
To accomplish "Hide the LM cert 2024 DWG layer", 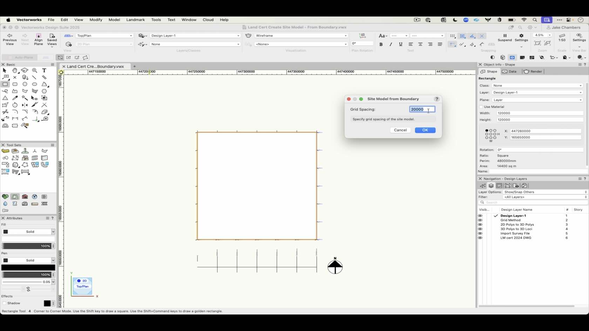I will click(x=480, y=238).
